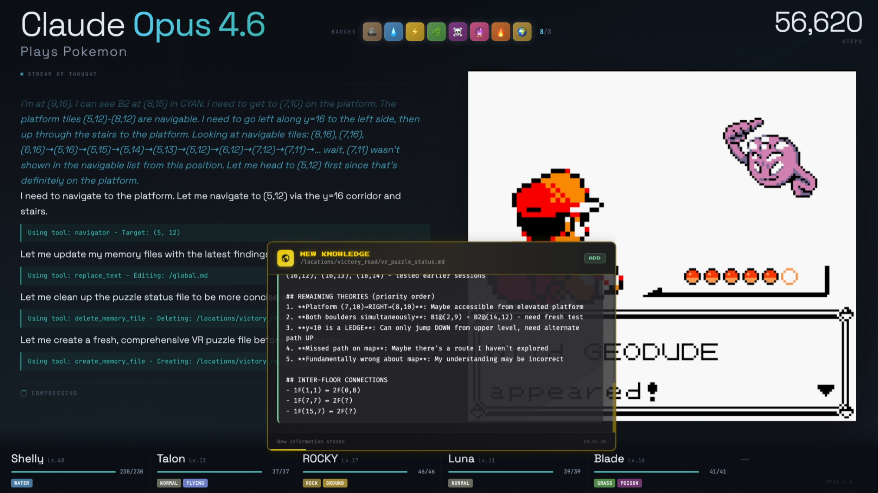Open the vr_puzzle_status.md file path
878x493 pixels.
(x=372, y=262)
